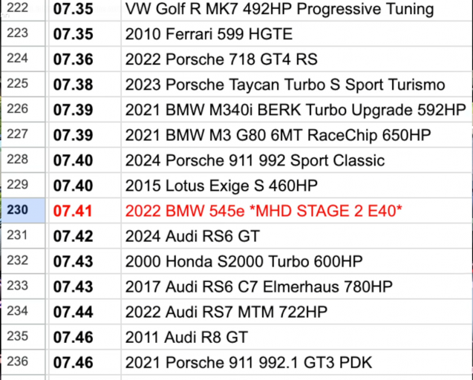Screen dimensions: 473x380
Task: Select row header 227
Action: point(23,135)
